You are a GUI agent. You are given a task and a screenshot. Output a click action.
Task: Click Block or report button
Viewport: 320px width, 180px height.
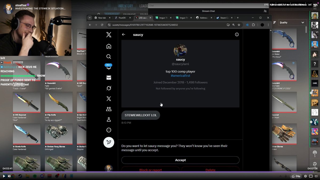click(150, 170)
